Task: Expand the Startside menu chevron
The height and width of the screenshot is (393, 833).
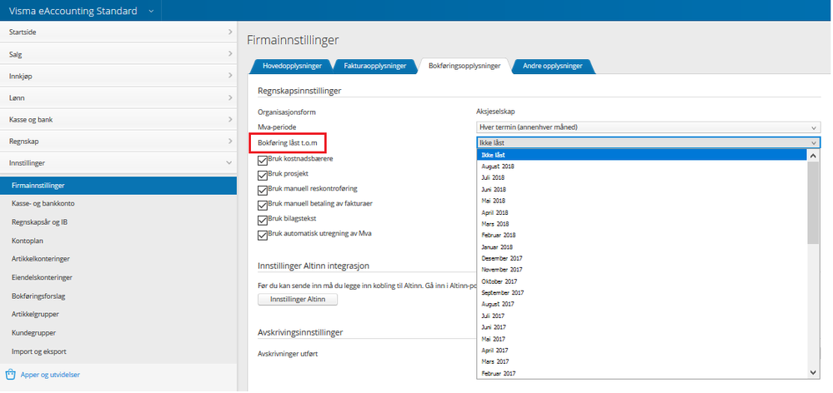Action: tap(229, 32)
